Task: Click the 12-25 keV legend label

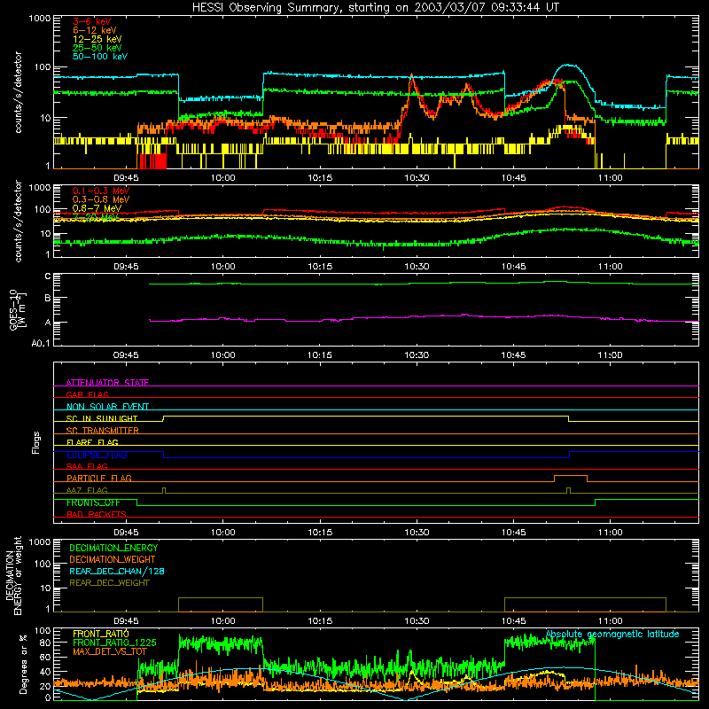Action: (x=97, y=39)
